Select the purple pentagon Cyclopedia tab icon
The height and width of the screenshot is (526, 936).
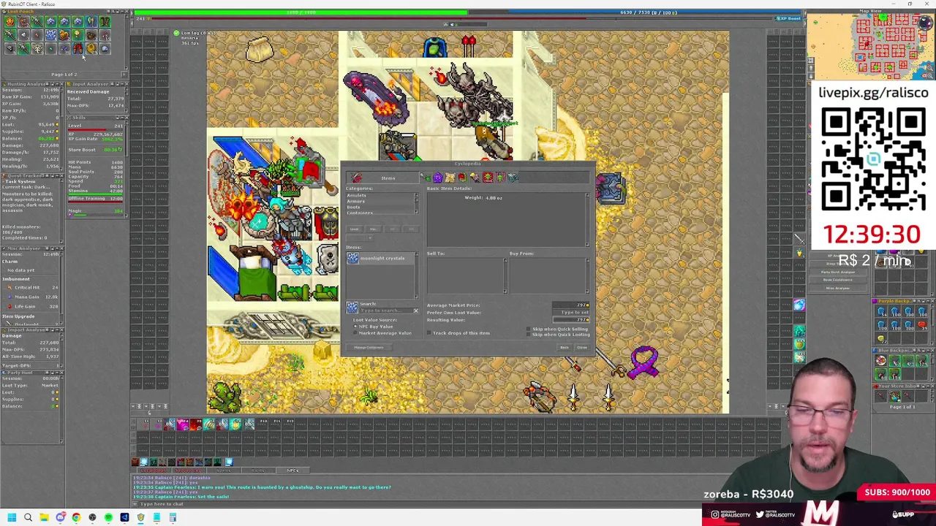point(437,178)
